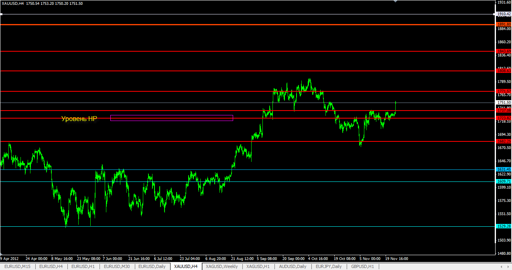Click the orange 1891.80 price level label
Viewport: 512px width, 270px height.
(x=504, y=24)
